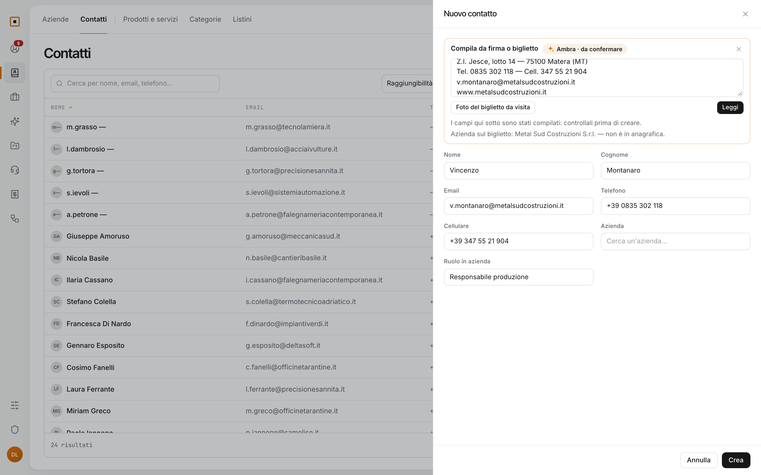
Task: Select the contacts address book sidebar icon
Action: coord(15,73)
